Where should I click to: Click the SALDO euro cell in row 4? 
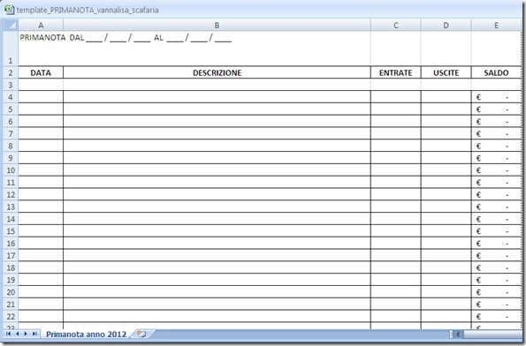pos(496,97)
